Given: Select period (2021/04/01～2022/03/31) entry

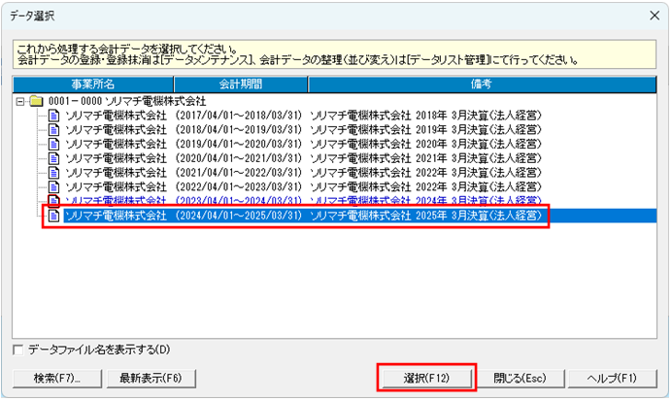Looking at the screenshot, I should coord(239,173).
